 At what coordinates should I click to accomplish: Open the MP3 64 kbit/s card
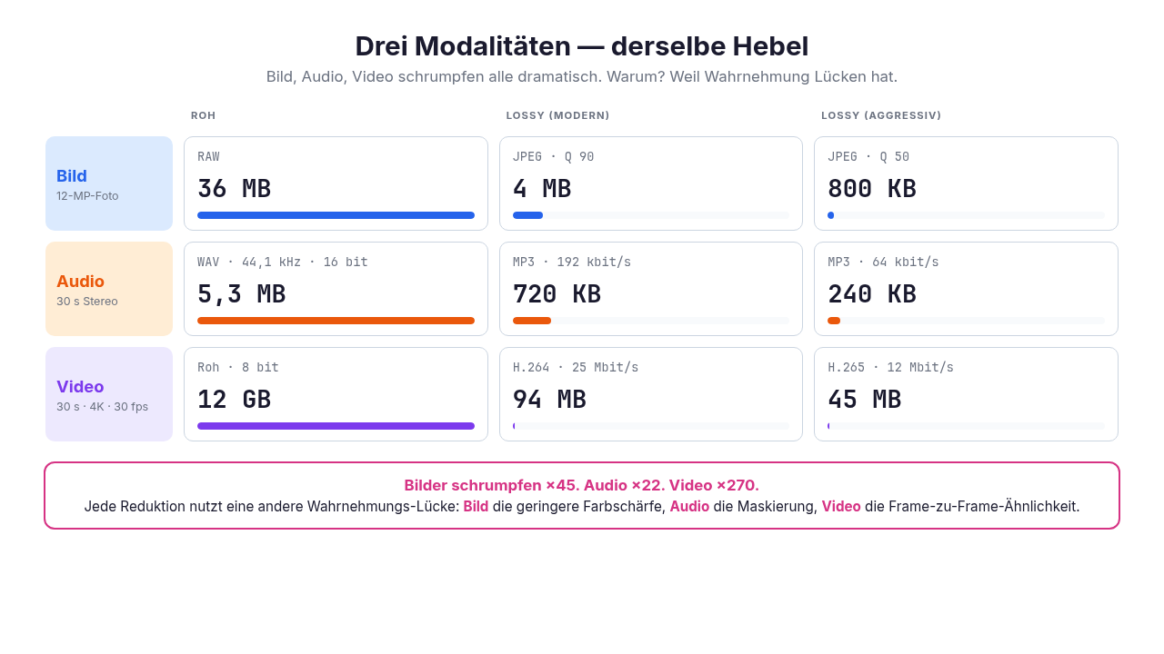(966, 289)
